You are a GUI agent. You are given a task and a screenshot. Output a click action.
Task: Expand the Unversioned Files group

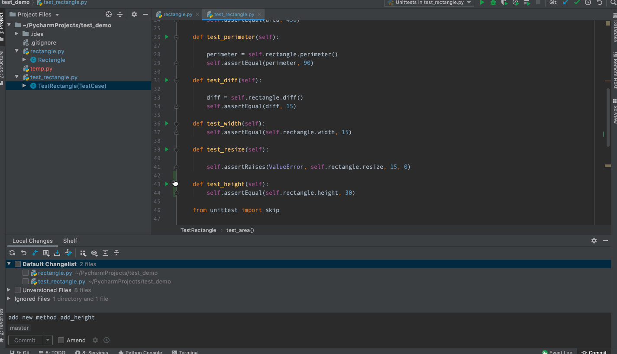point(9,290)
